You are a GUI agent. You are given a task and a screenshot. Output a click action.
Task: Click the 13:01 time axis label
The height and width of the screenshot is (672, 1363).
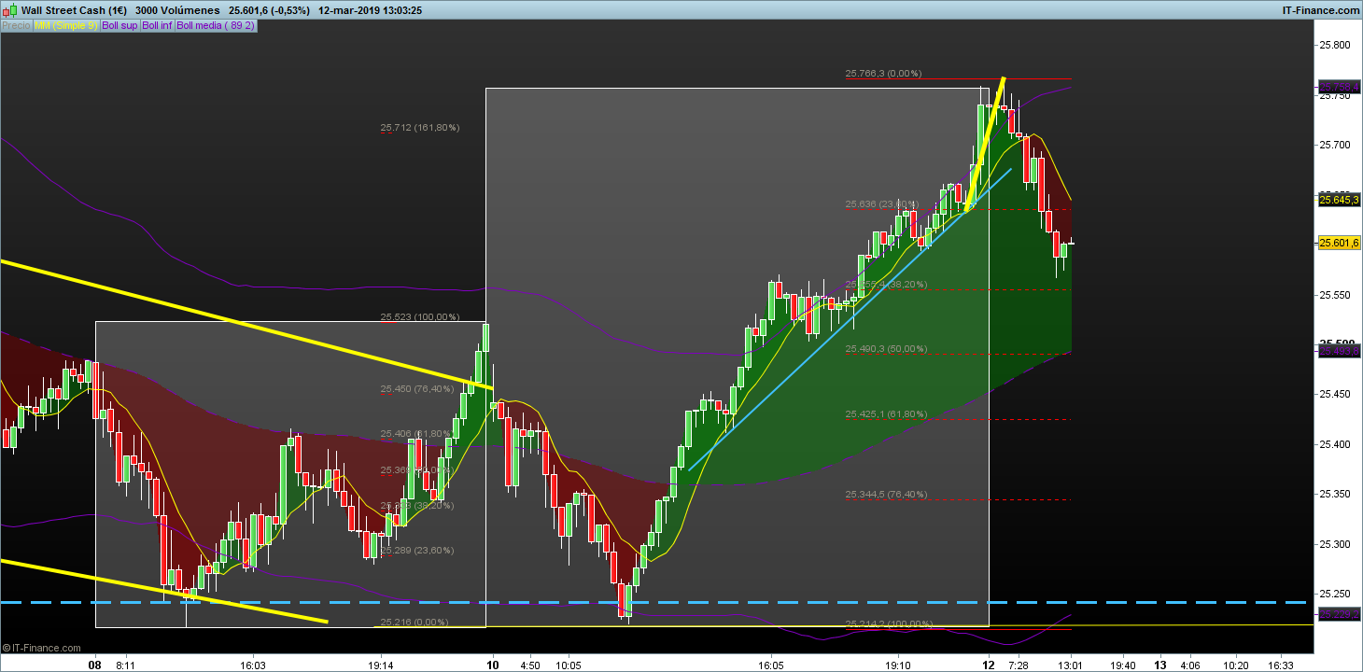pos(1070,665)
